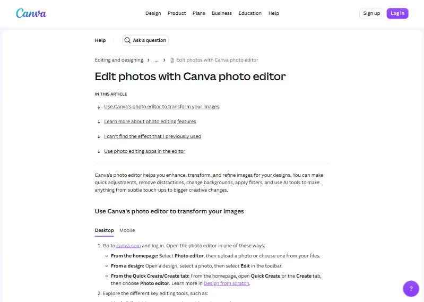Click the "IN THIS ARTICLE" label

111,94
